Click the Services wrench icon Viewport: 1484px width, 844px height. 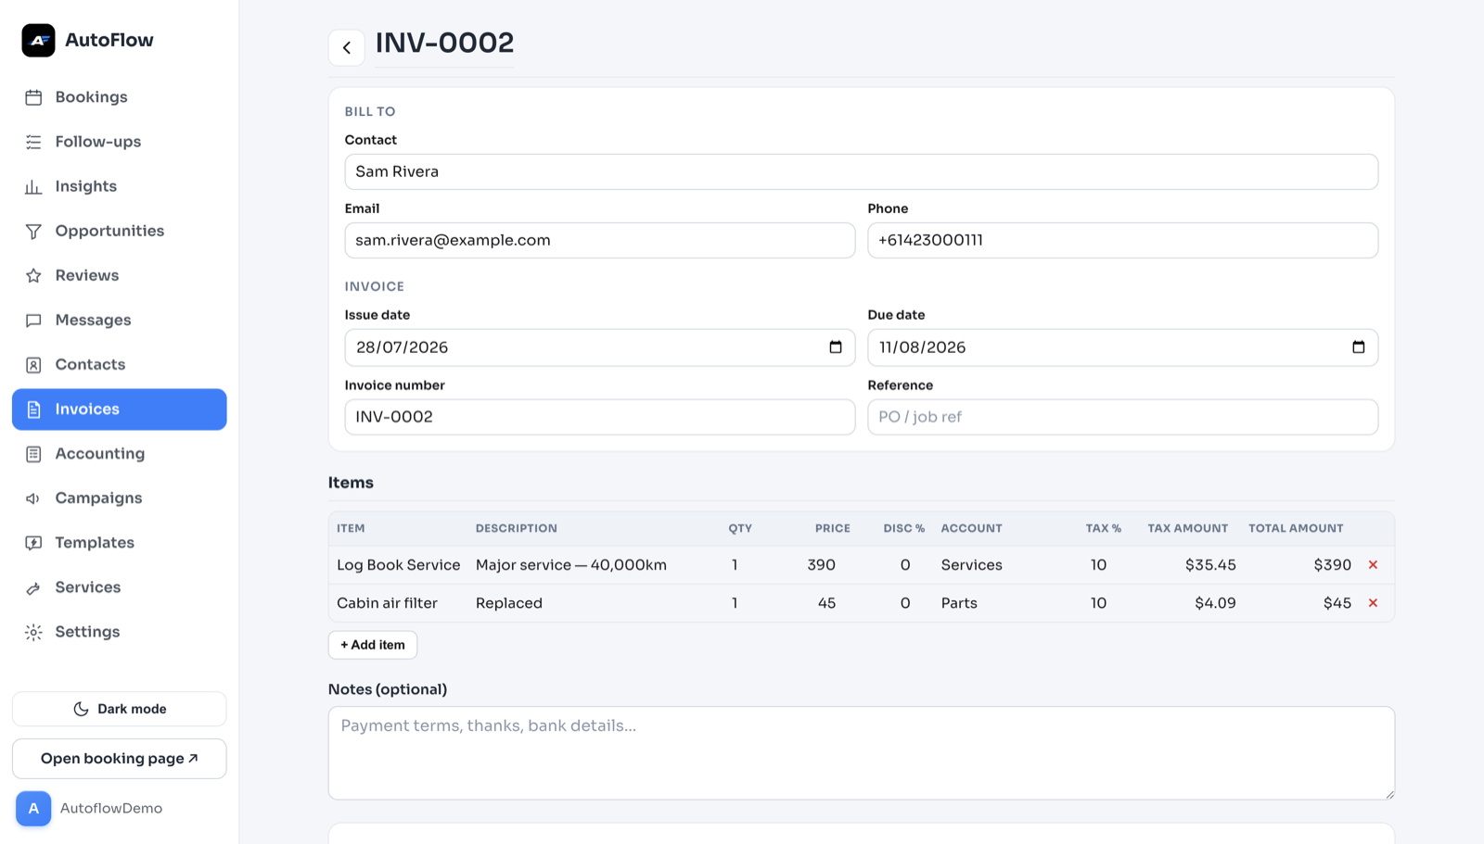pos(33,587)
